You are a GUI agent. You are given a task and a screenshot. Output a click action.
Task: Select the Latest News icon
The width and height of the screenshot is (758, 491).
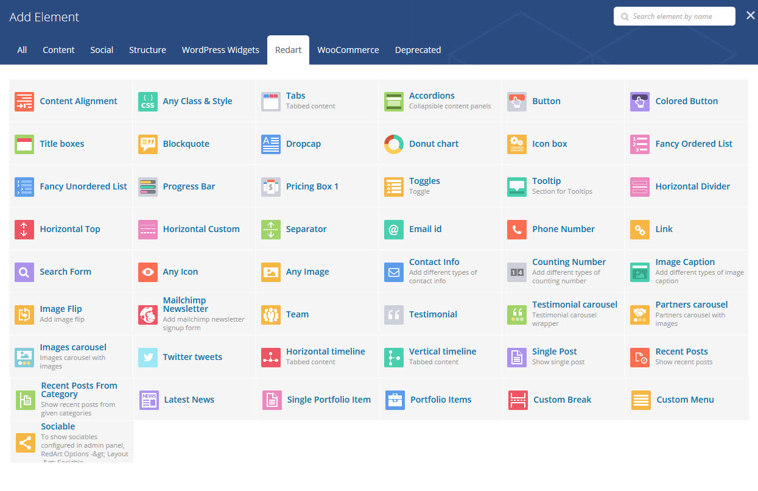tap(149, 400)
